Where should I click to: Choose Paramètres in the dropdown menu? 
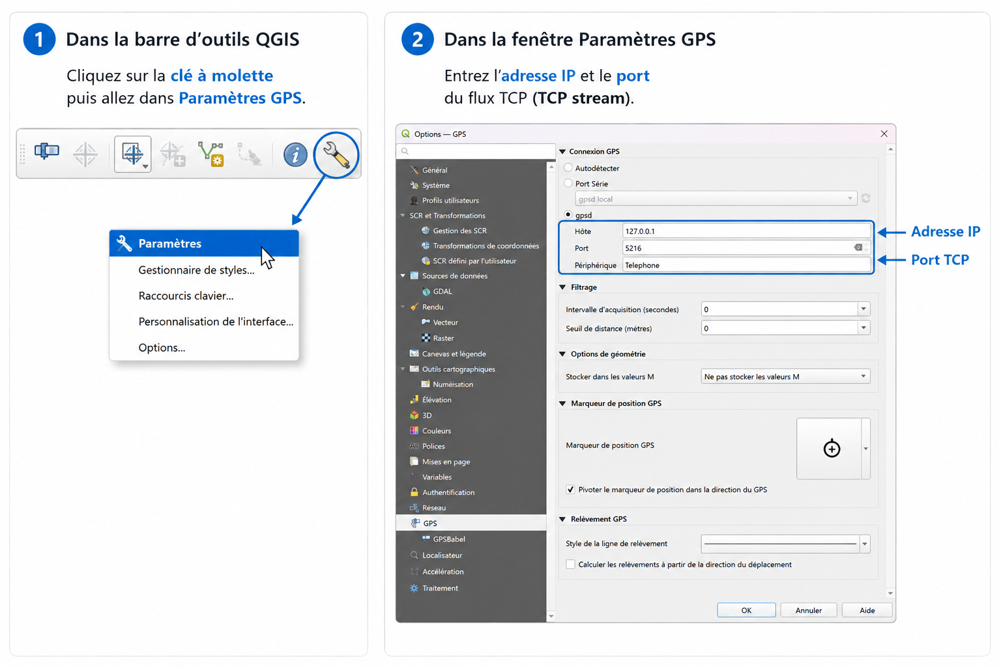coord(204,244)
